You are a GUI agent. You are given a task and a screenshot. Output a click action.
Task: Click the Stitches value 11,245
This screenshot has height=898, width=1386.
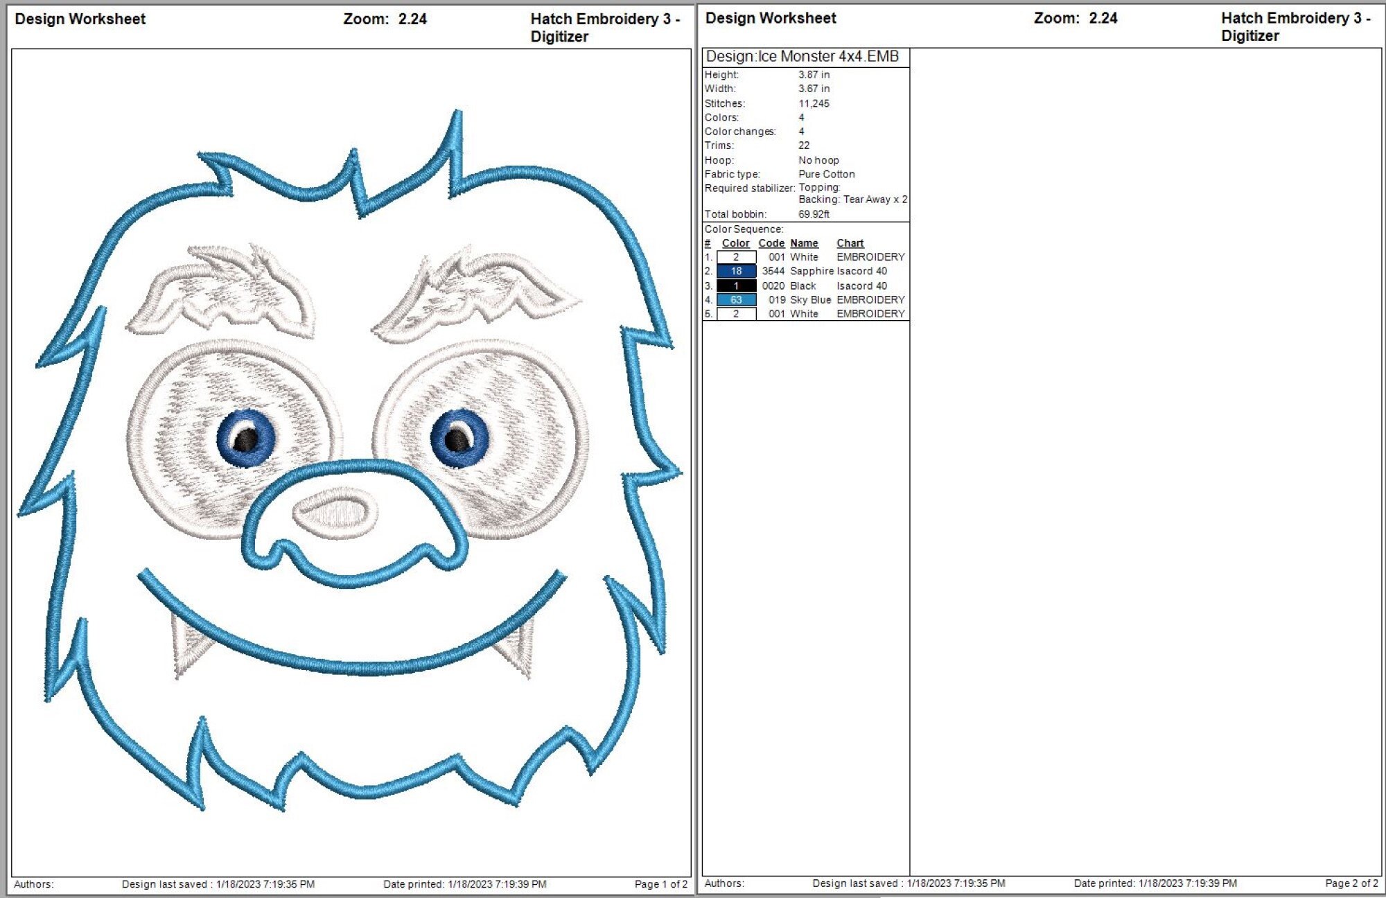point(814,103)
